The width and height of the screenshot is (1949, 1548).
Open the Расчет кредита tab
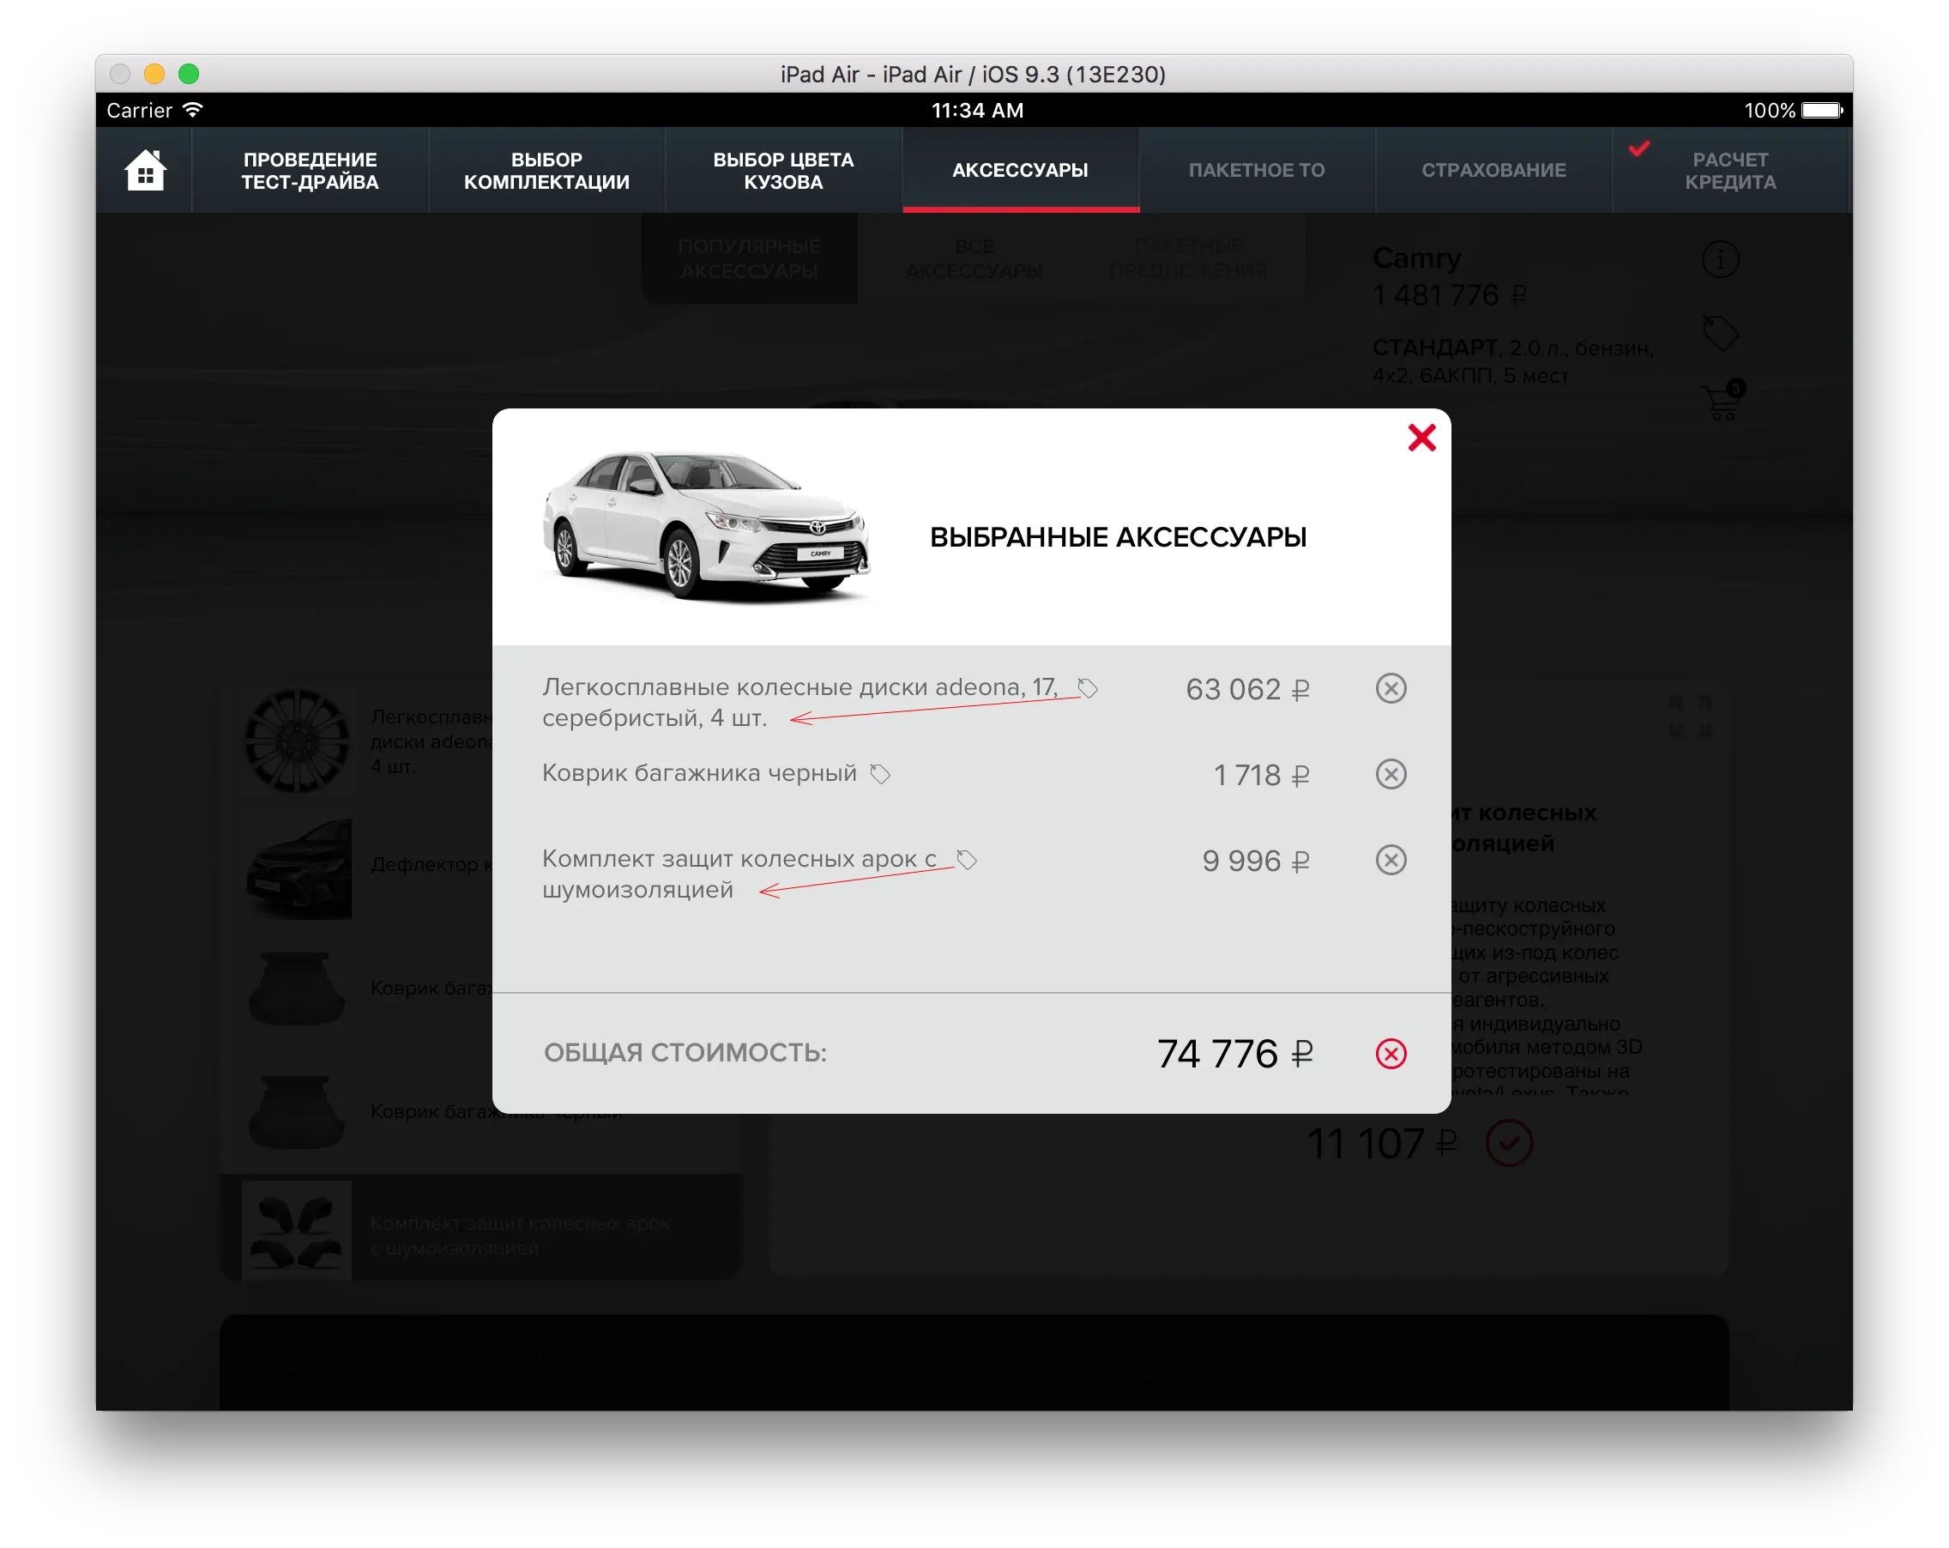(x=1730, y=170)
